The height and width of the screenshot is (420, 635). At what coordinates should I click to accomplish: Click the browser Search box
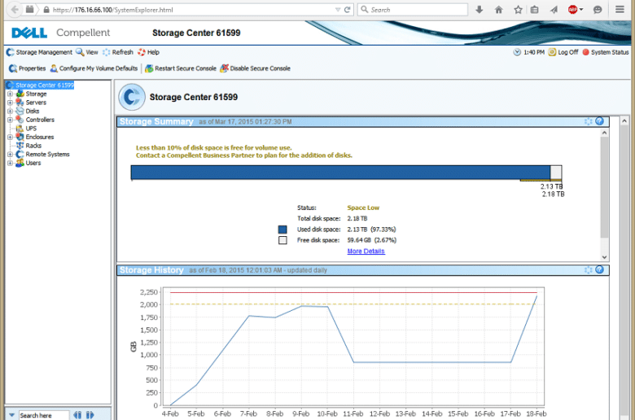point(413,10)
